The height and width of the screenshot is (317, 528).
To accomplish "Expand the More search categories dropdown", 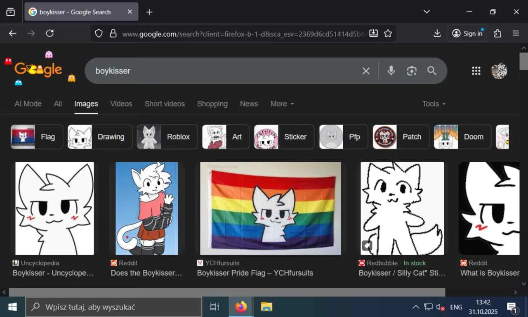I will pos(282,104).
